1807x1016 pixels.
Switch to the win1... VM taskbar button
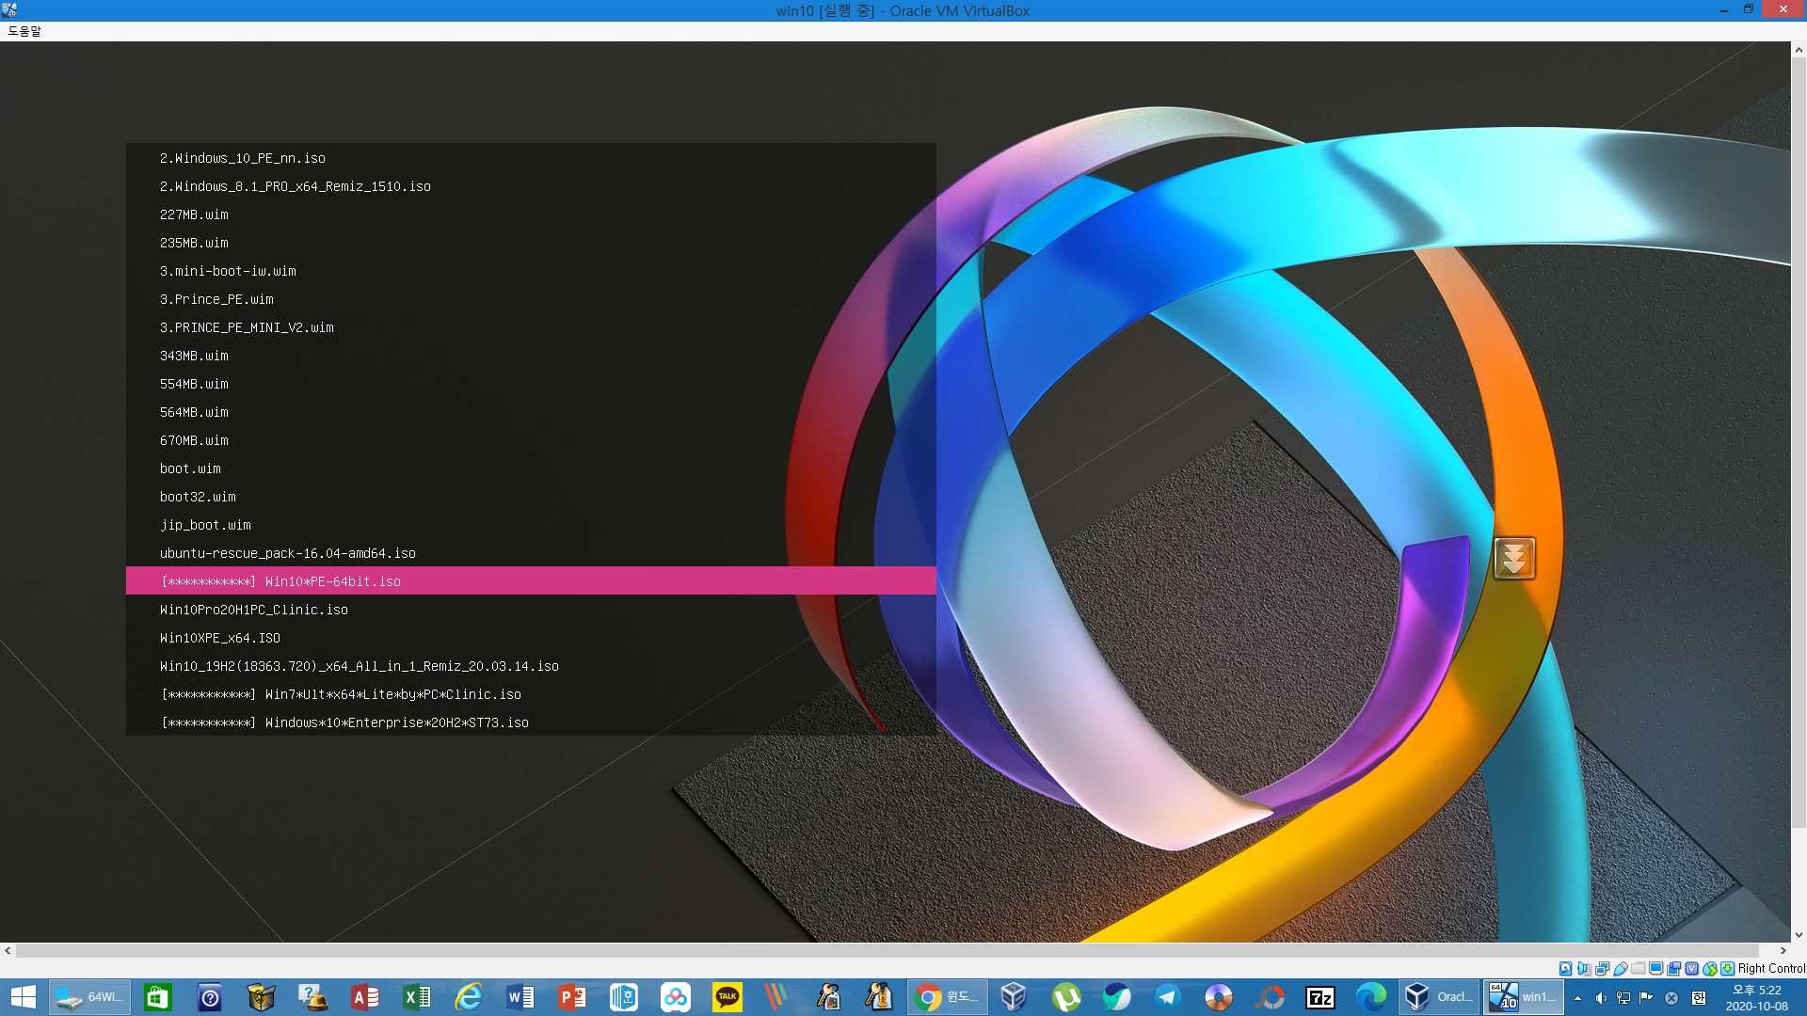tap(1524, 997)
